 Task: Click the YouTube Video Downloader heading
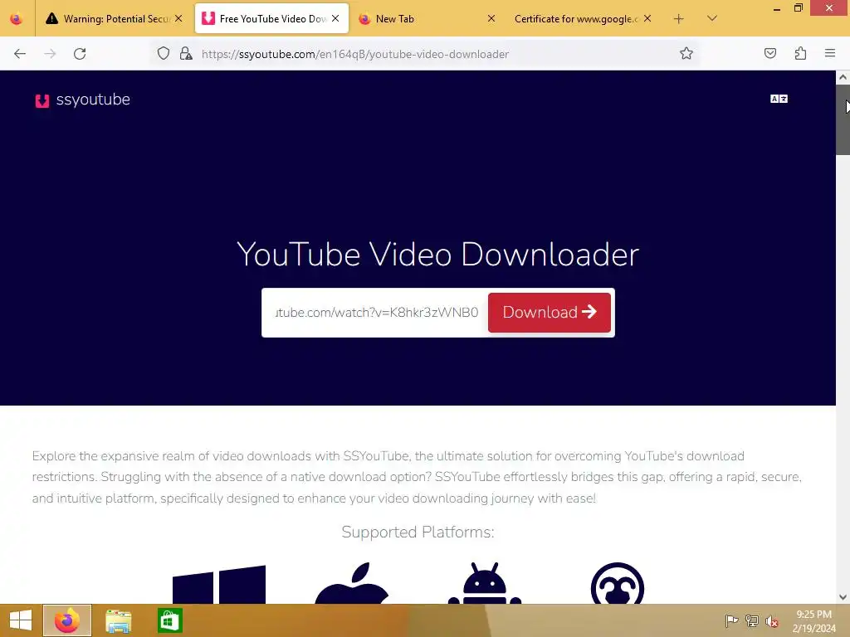tap(438, 254)
